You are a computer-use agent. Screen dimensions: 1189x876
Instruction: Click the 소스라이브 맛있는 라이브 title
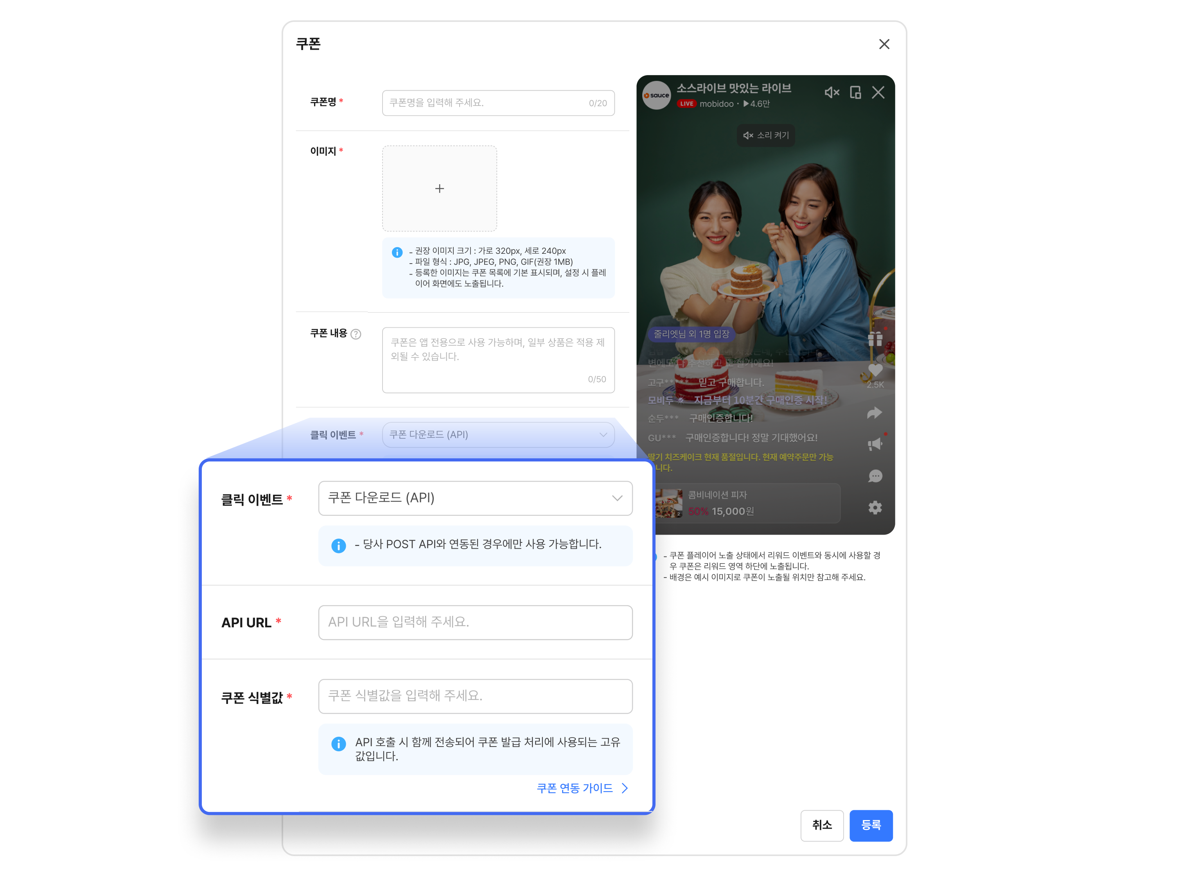pyautogui.click(x=733, y=88)
